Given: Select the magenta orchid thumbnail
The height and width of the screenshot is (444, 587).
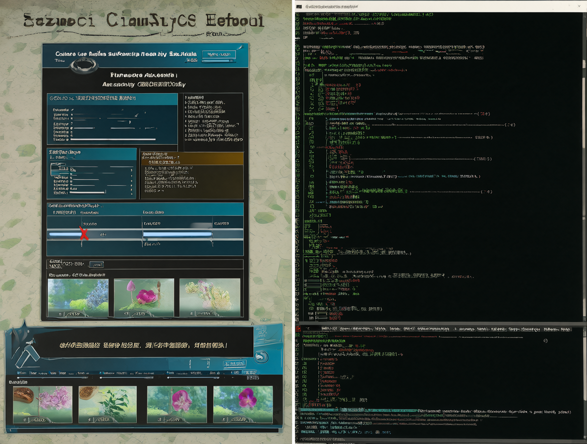Looking at the screenshot, I should tap(243, 405).
